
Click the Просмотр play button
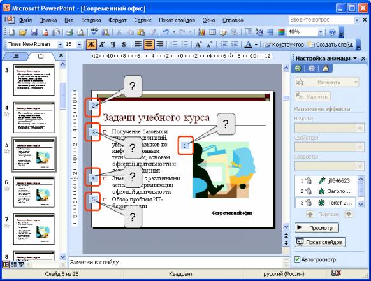(317, 227)
